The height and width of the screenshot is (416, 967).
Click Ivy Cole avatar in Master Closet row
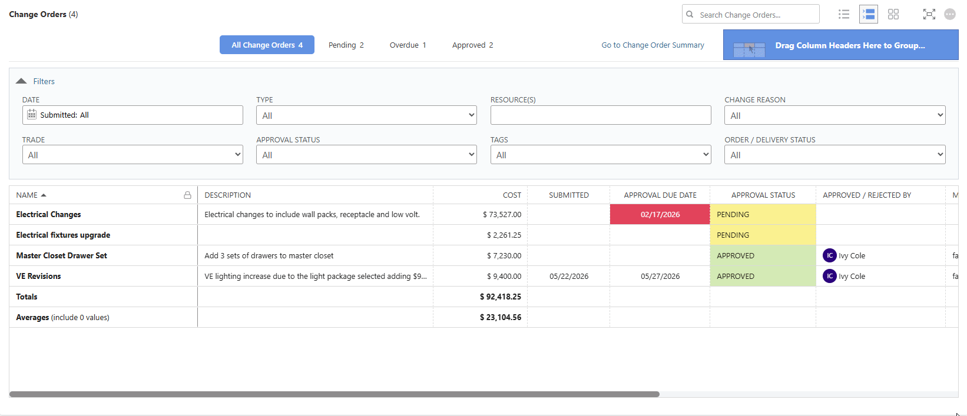(830, 255)
